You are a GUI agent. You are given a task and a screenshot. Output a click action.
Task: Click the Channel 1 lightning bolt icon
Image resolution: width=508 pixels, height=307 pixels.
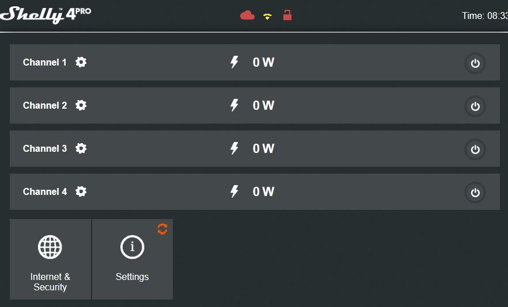[234, 62]
